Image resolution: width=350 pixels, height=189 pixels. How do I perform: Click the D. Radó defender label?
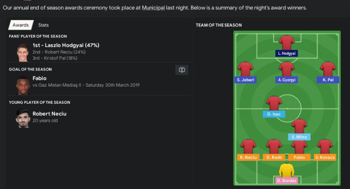click(274, 157)
